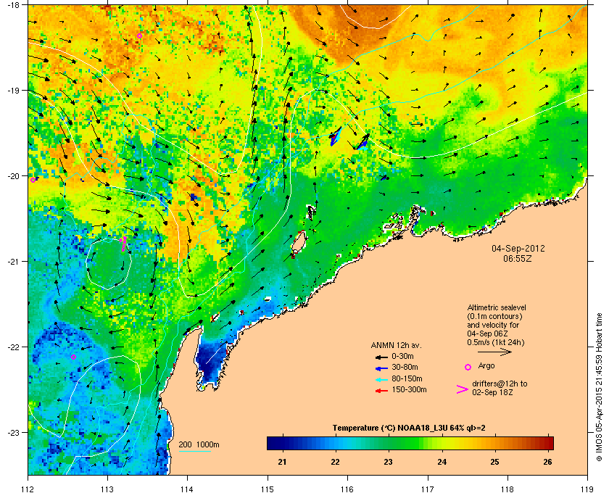609x493 pixels.
Task: Click colorbar tick label '25'
Action: point(494,462)
